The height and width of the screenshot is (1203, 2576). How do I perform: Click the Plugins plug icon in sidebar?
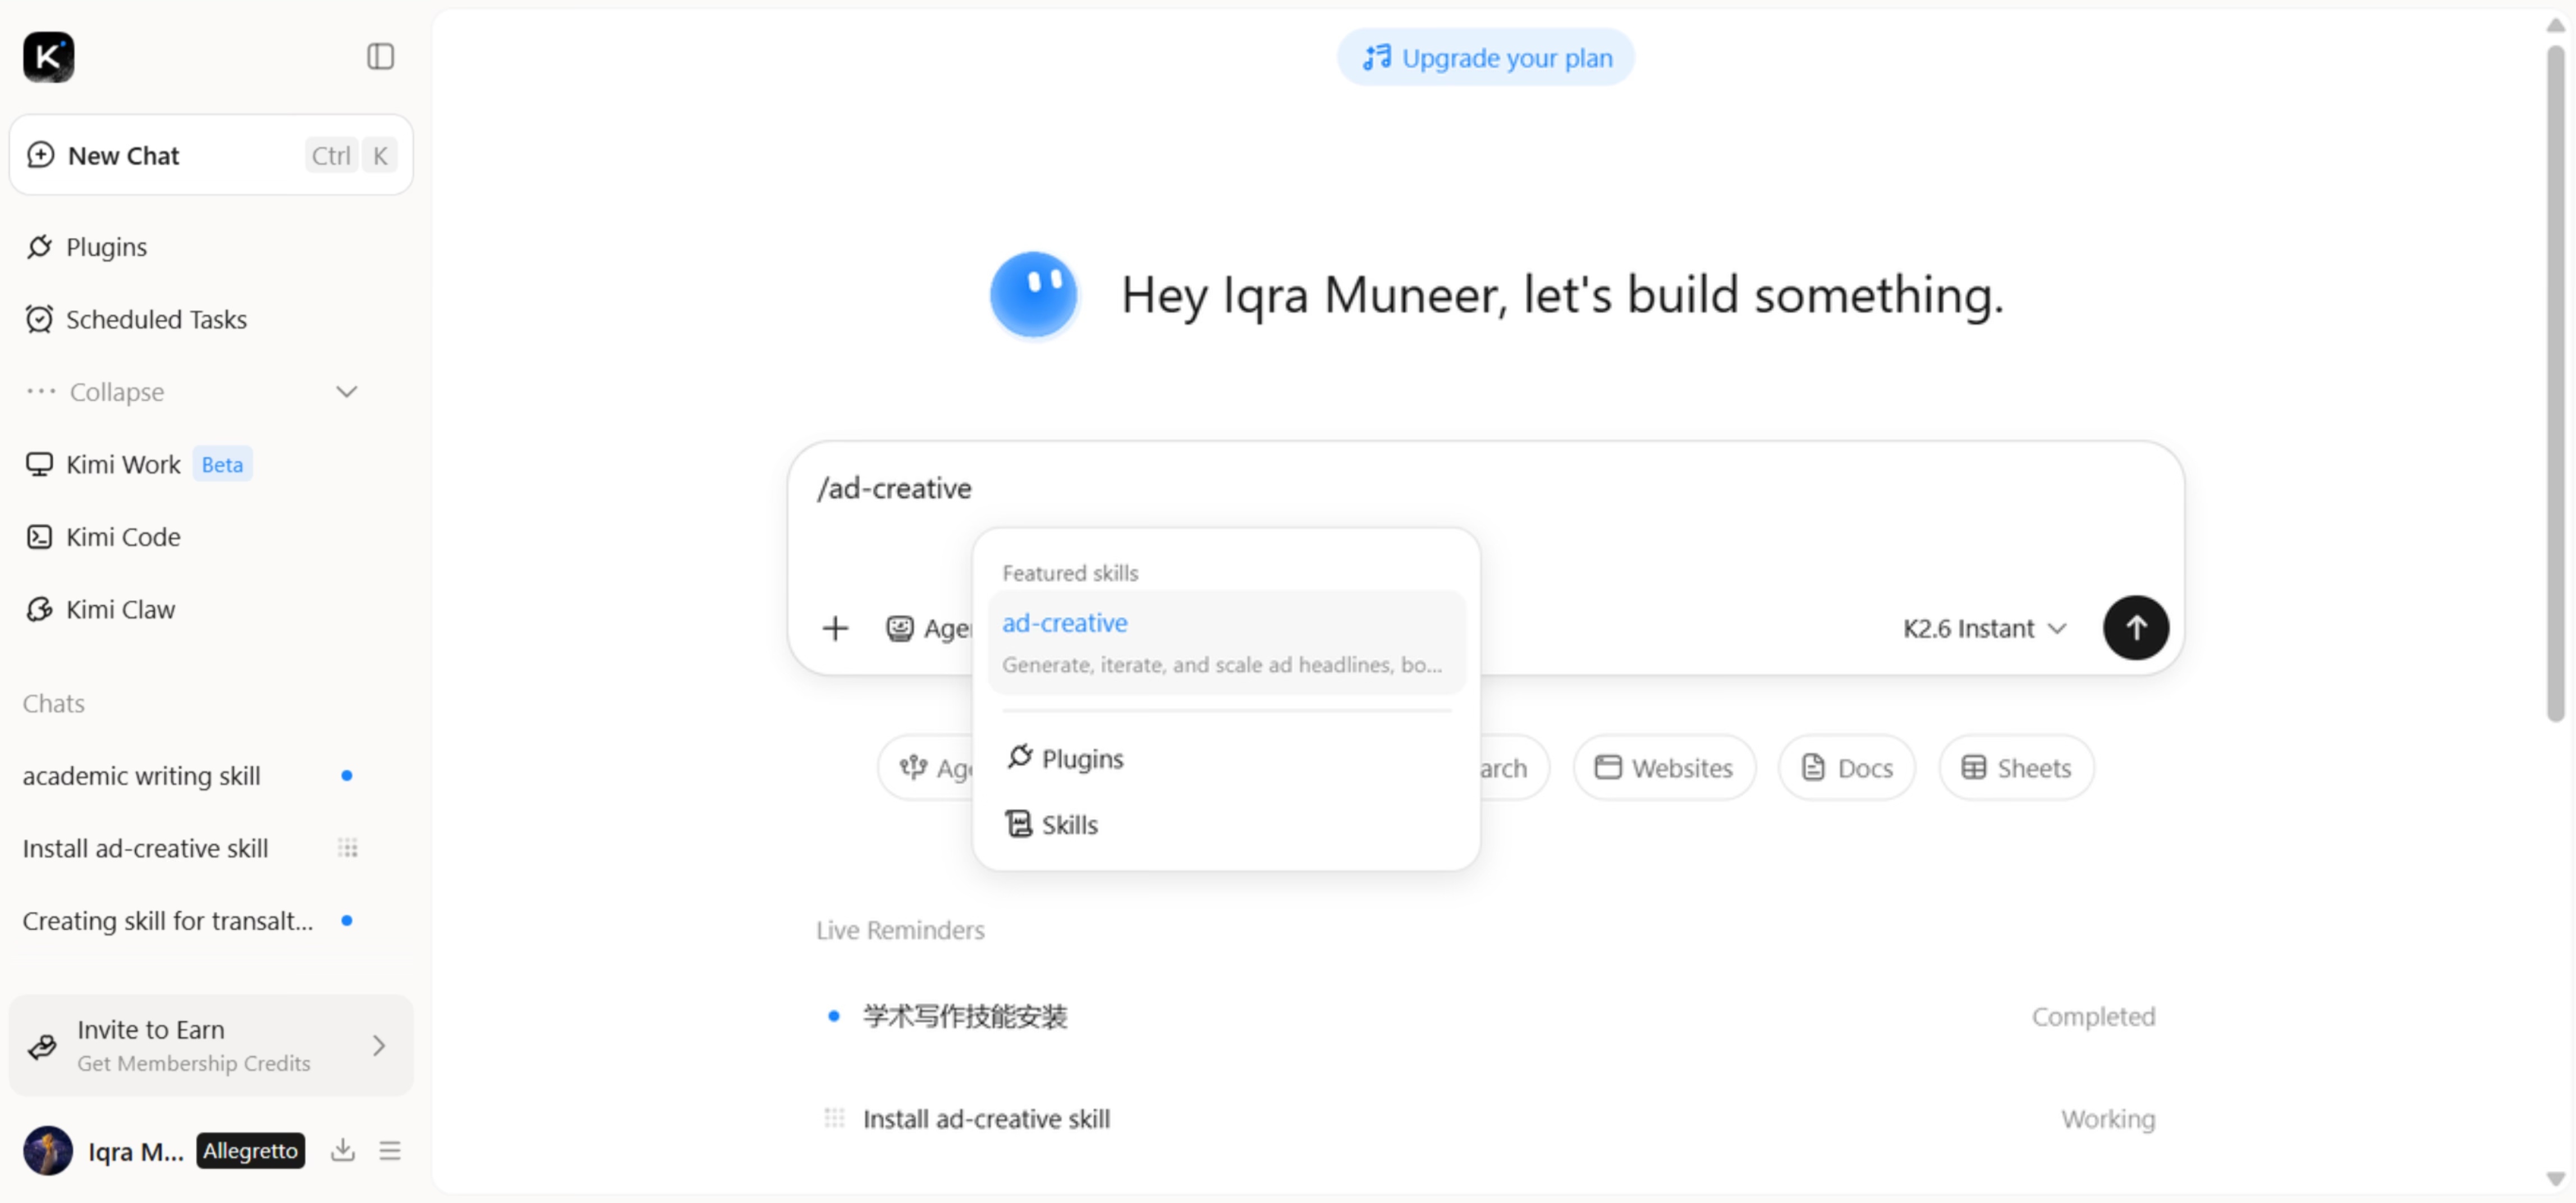coord(39,247)
